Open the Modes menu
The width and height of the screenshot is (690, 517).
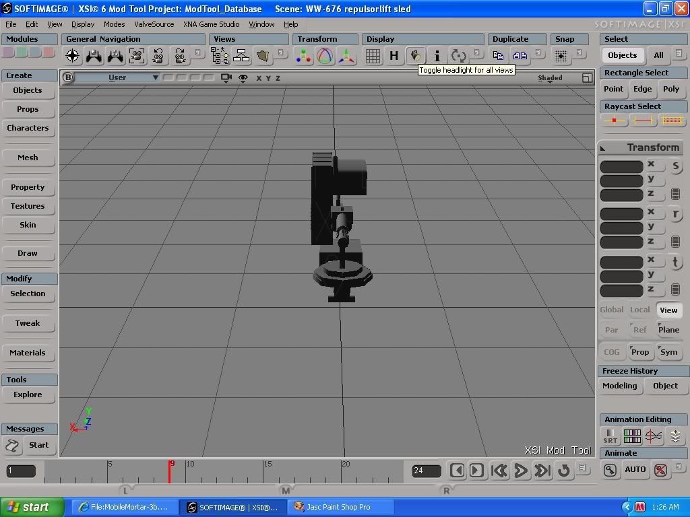click(114, 24)
